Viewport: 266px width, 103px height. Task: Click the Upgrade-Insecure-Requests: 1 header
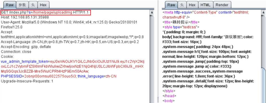point(27,81)
